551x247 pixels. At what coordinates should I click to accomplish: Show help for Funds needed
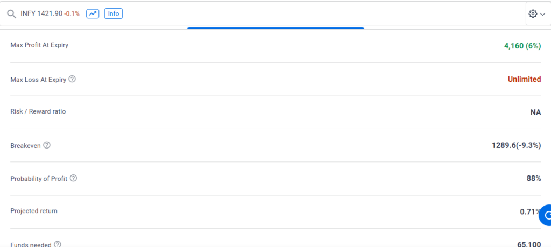point(58,244)
